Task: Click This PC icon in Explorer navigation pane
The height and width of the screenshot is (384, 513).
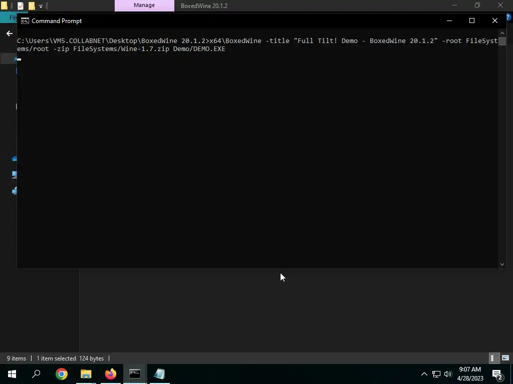Action: click(15, 174)
